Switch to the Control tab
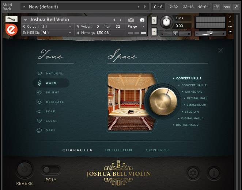242x190 pixels. [158, 150]
